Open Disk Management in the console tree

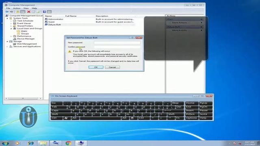click(x=27, y=44)
